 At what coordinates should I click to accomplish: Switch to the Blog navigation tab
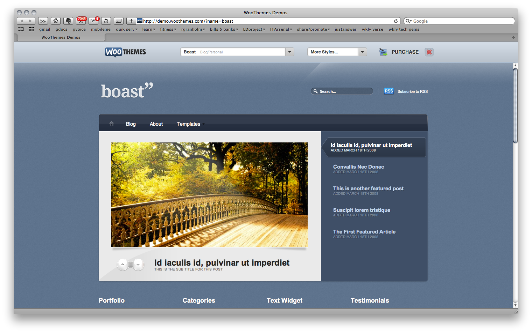coord(131,124)
